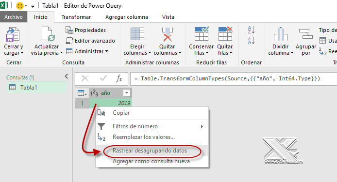The width and height of the screenshot is (337, 182).
Task: Choose Rastrear desagrupando datos
Action: tap(152, 151)
